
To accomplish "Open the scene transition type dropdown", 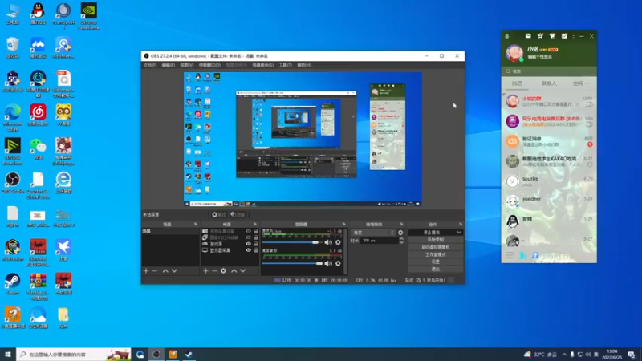I will click(x=373, y=233).
